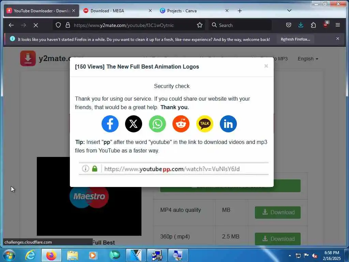Image resolution: width=349 pixels, height=262 pixels.
Task: Click the Refresh Firefox button
Action: (295, 39)
